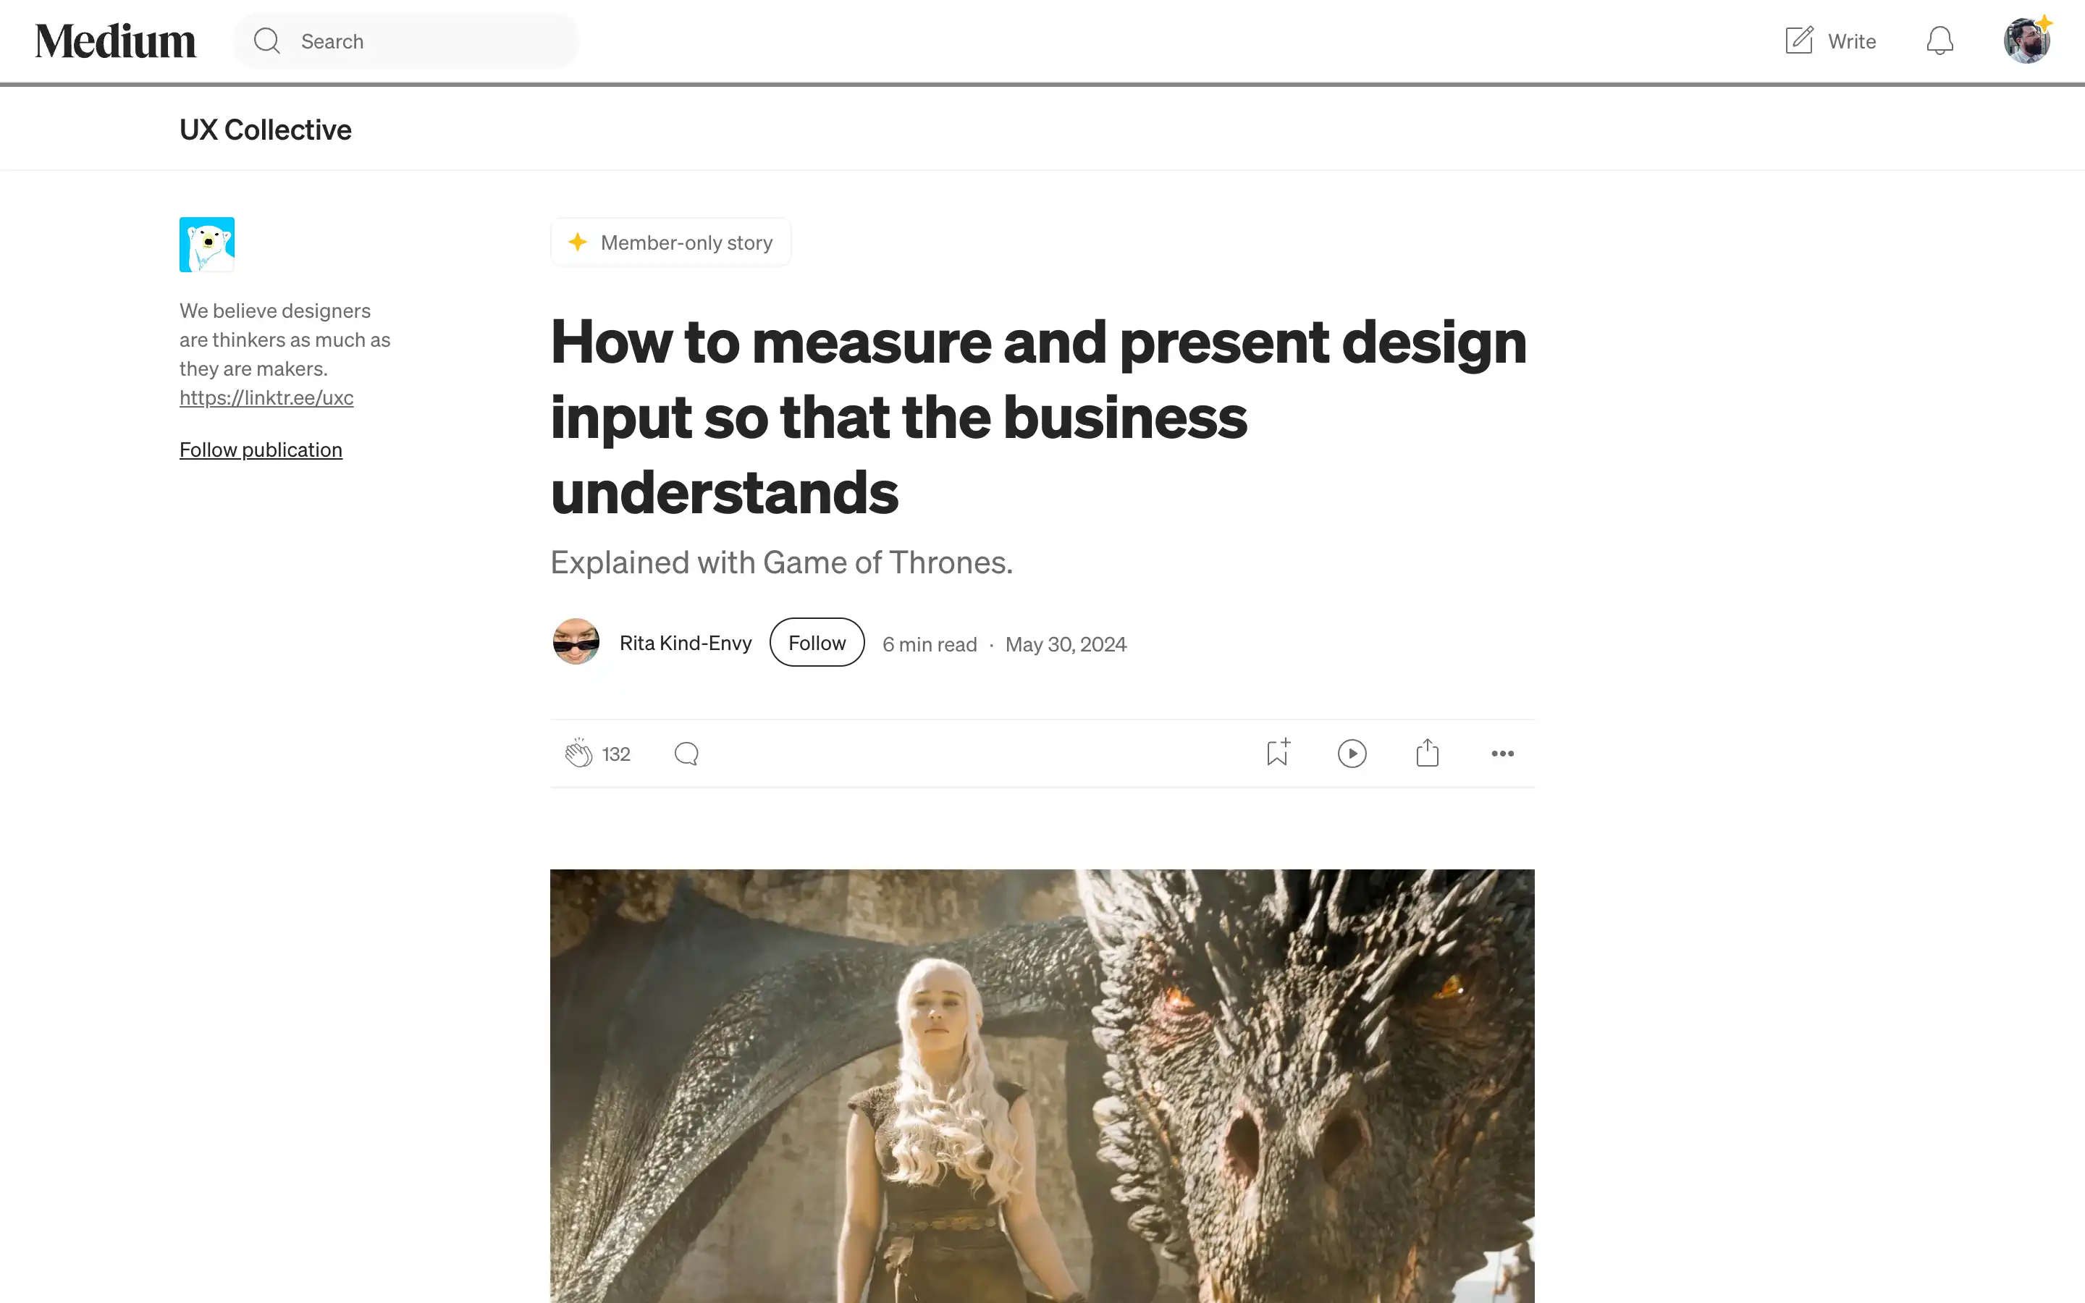Open the responses comment bubble
This screenshot has width=2085, height=1303.
tap(686, 753)
